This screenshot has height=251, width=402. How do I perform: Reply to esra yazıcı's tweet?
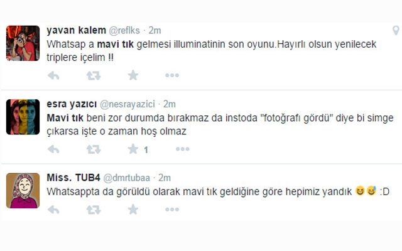[53, 149]
